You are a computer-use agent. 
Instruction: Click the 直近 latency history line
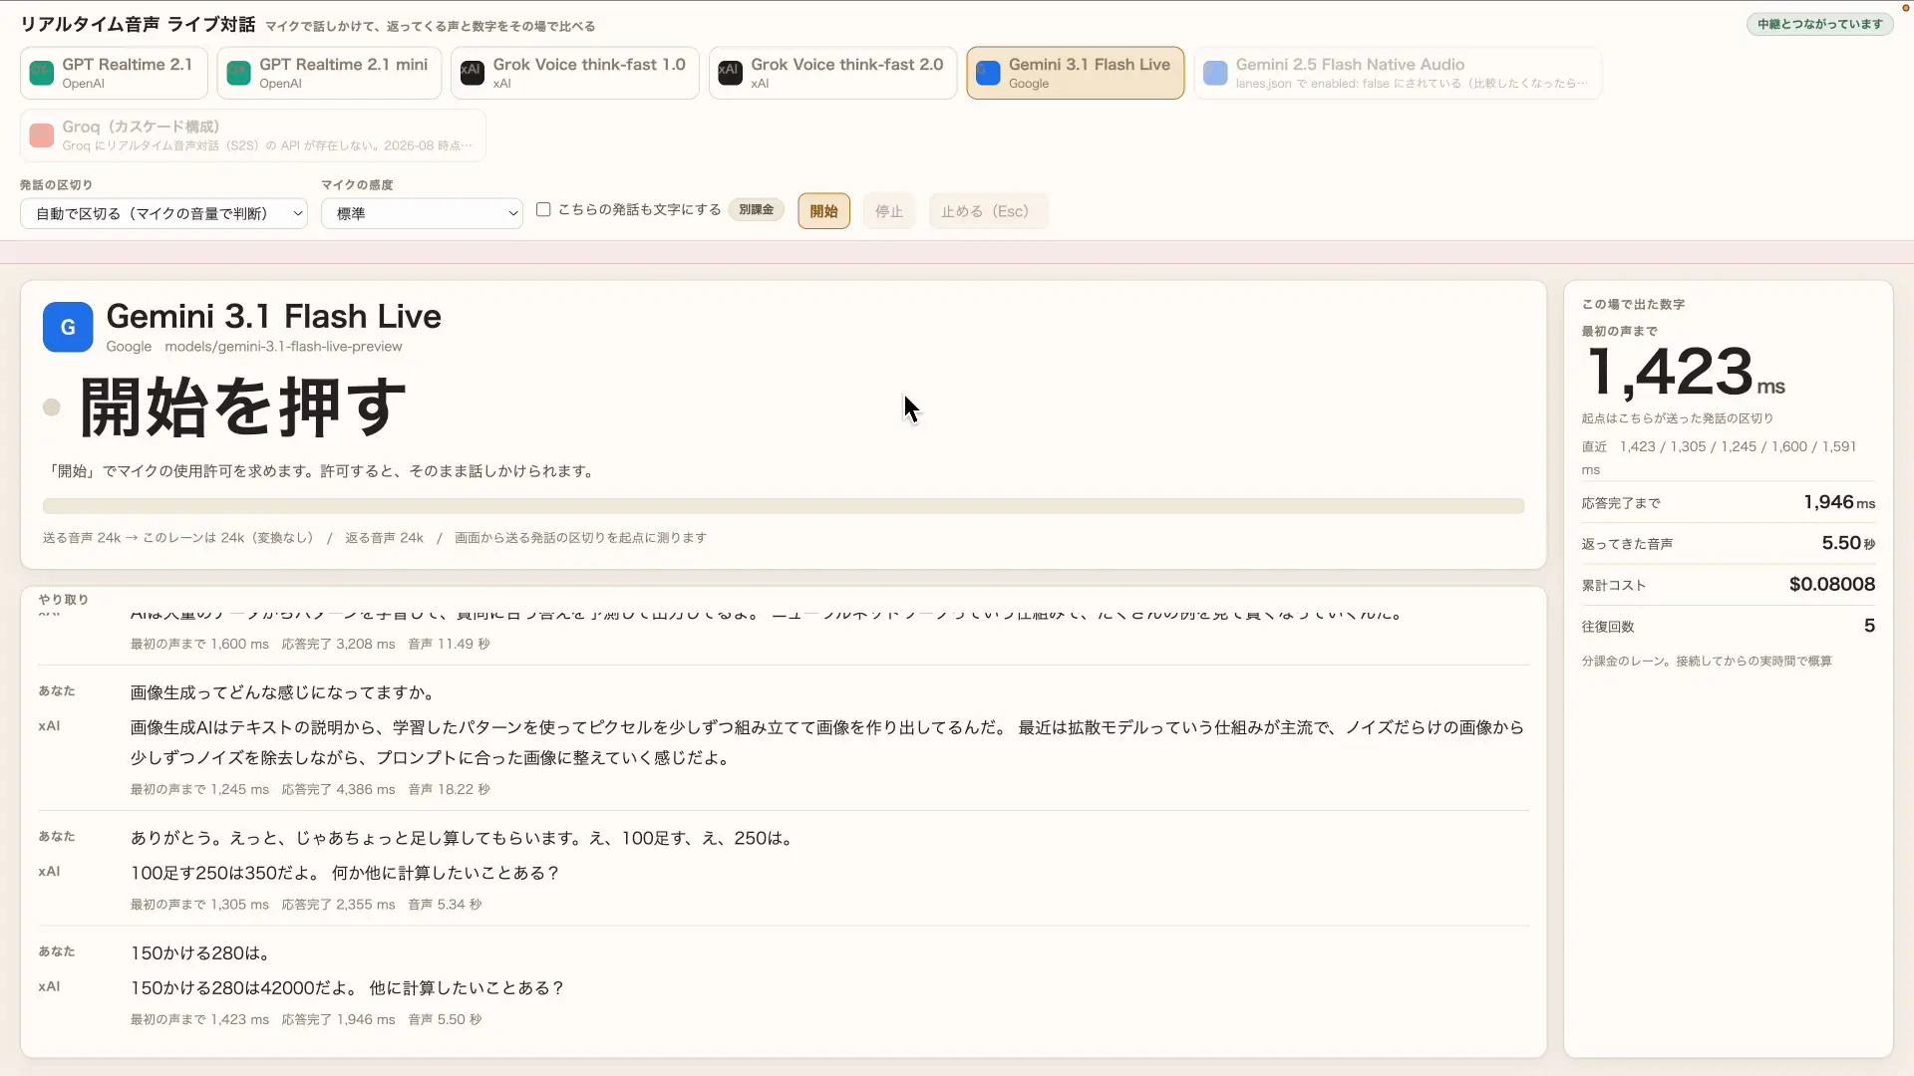click(x=1719, y=457)
